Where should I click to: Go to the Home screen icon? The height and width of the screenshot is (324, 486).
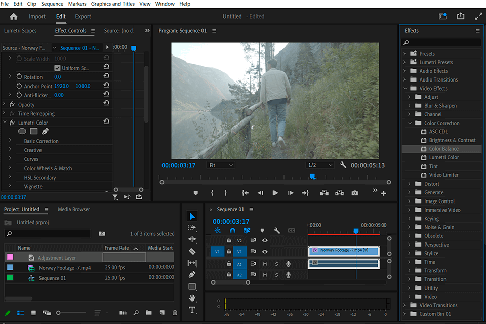[x=14, y=16]
